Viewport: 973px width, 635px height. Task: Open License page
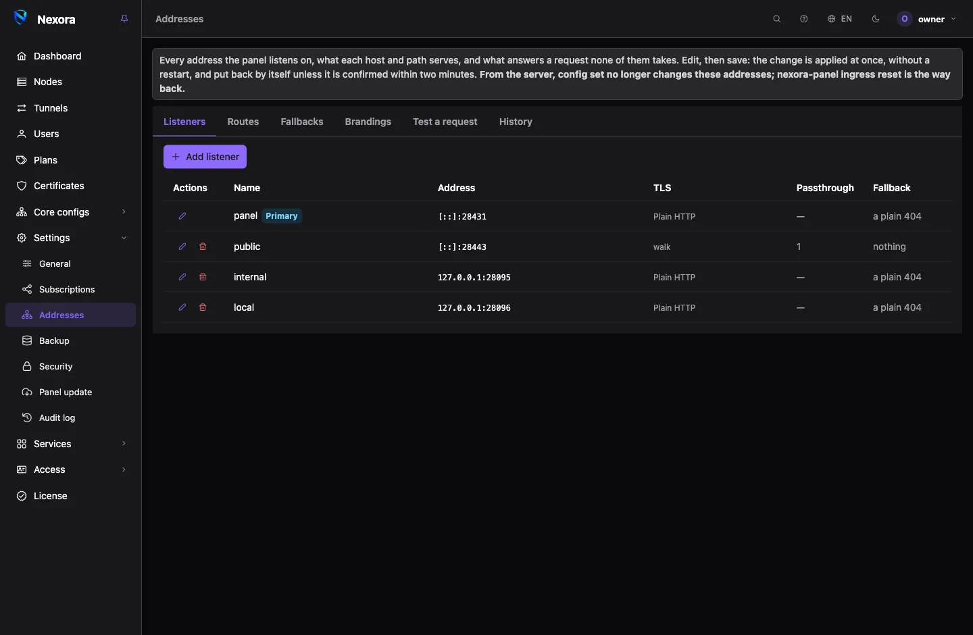click(71, 496)
